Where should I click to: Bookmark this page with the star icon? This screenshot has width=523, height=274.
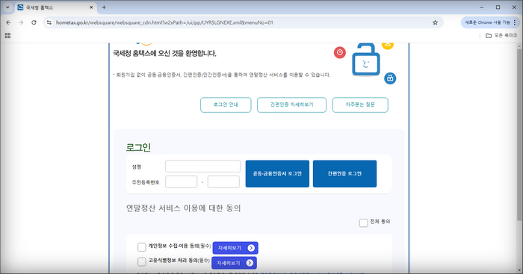(x=435, y=22)
